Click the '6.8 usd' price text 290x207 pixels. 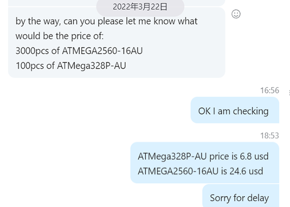coord(254,156)
